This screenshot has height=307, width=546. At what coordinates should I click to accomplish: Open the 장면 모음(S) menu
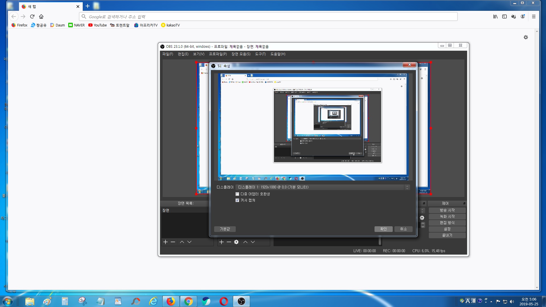(241, 54)
